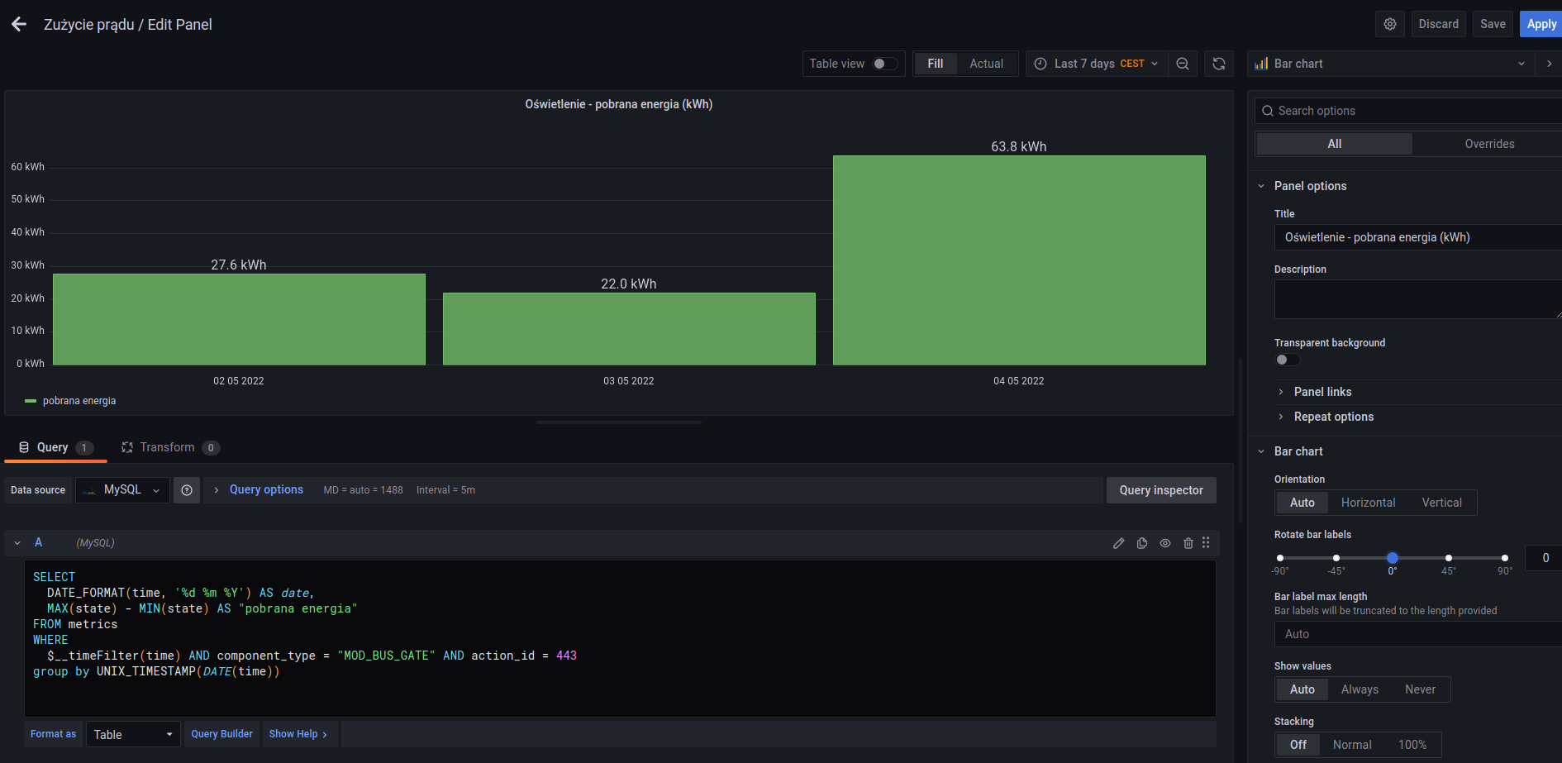
Task: Open Last 7 days time range dropdown
Action: (1097, 64)
